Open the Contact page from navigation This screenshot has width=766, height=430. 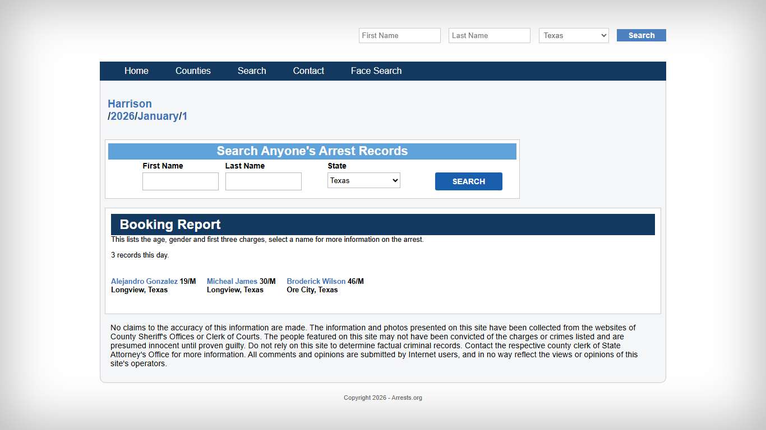click(x=308, y=71)
